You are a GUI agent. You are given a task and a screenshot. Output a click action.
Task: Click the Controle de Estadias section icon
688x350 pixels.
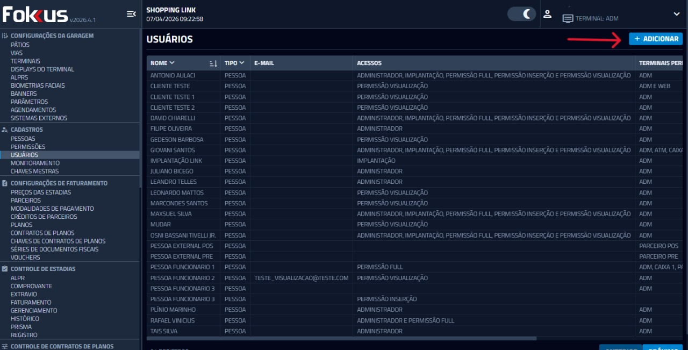pyautogui.click(x=5, y=269)
